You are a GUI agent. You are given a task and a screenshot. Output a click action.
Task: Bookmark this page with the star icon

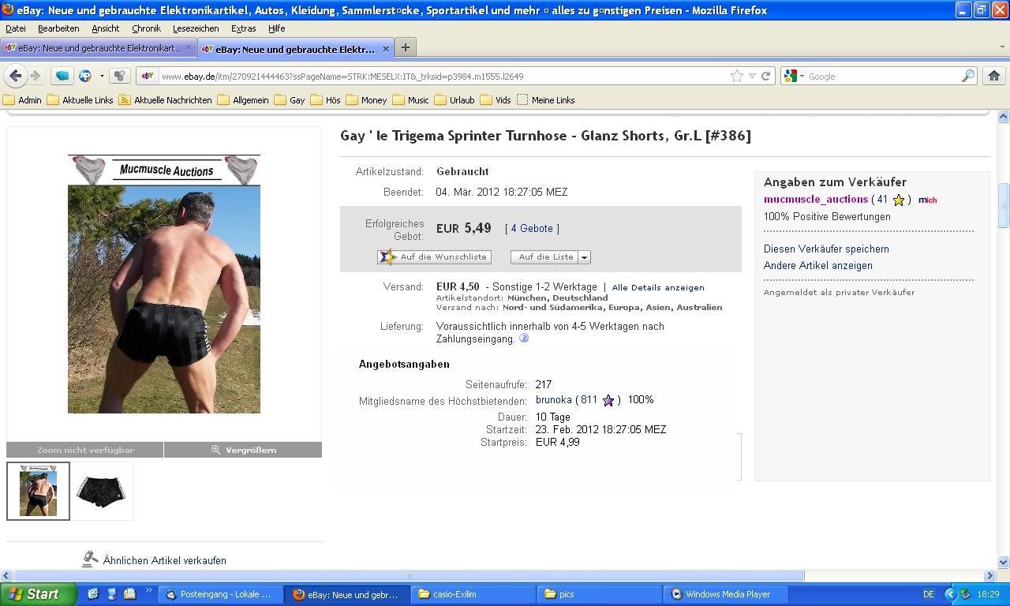point(737,77)
